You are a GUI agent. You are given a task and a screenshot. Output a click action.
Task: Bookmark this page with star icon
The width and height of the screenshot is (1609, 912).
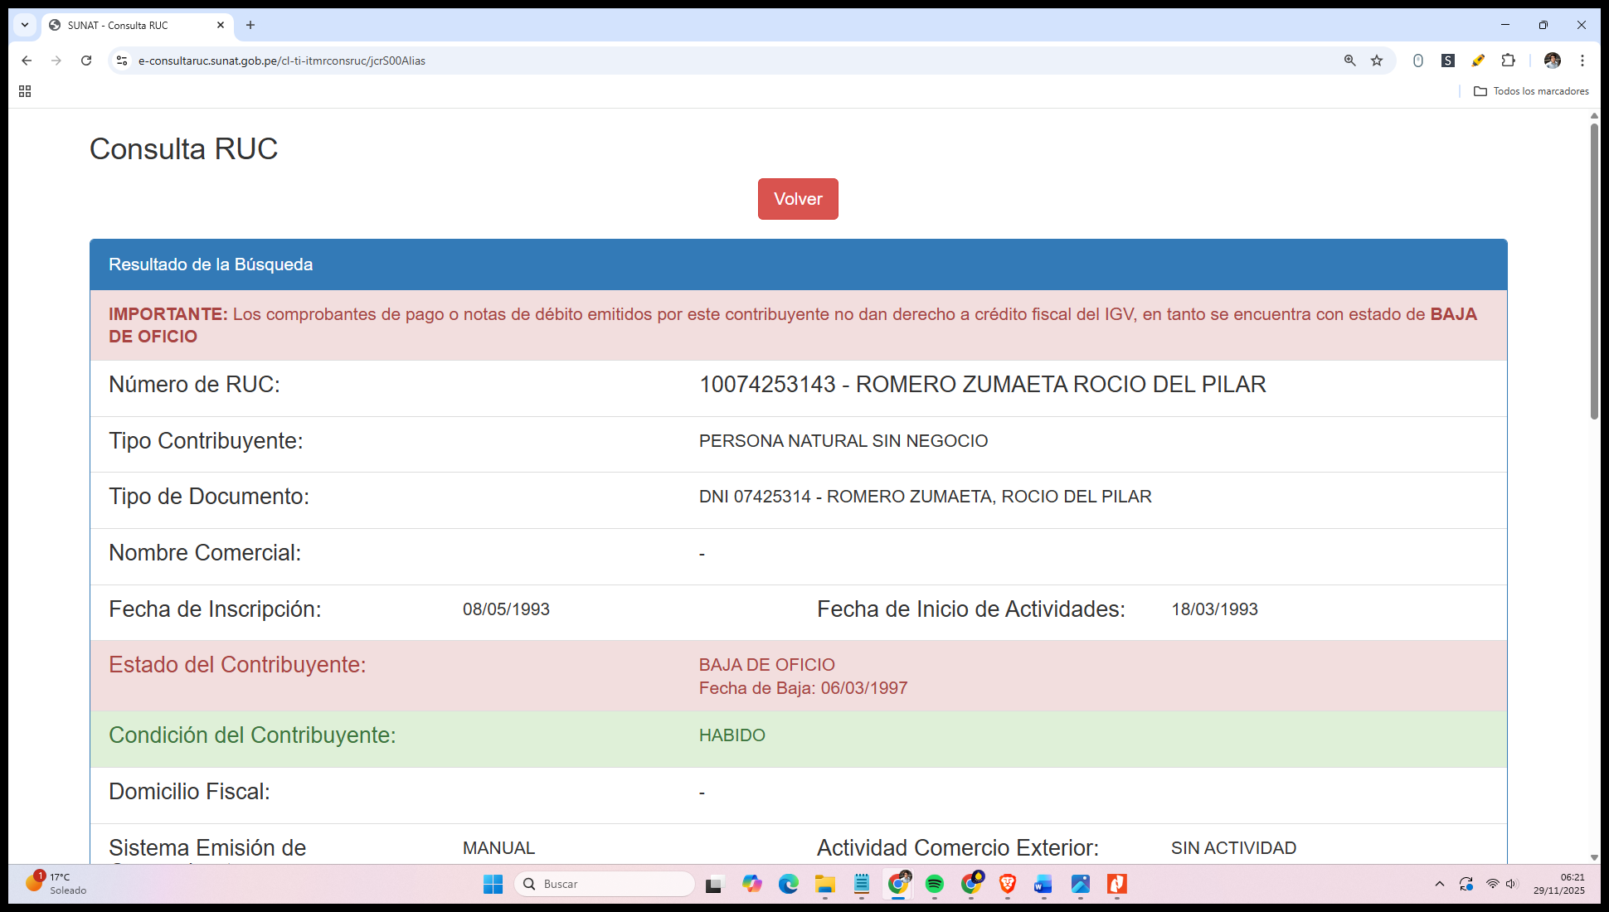point(1377,61)
